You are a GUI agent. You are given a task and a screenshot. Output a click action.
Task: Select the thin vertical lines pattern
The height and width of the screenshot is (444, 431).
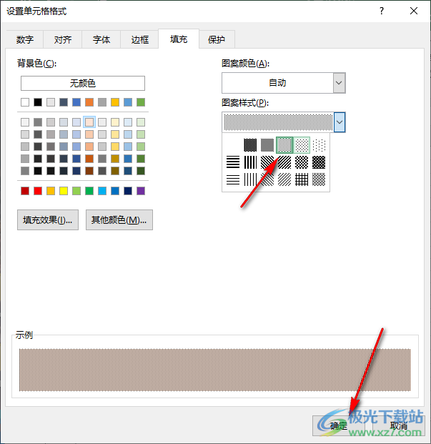tap(250, 179)
